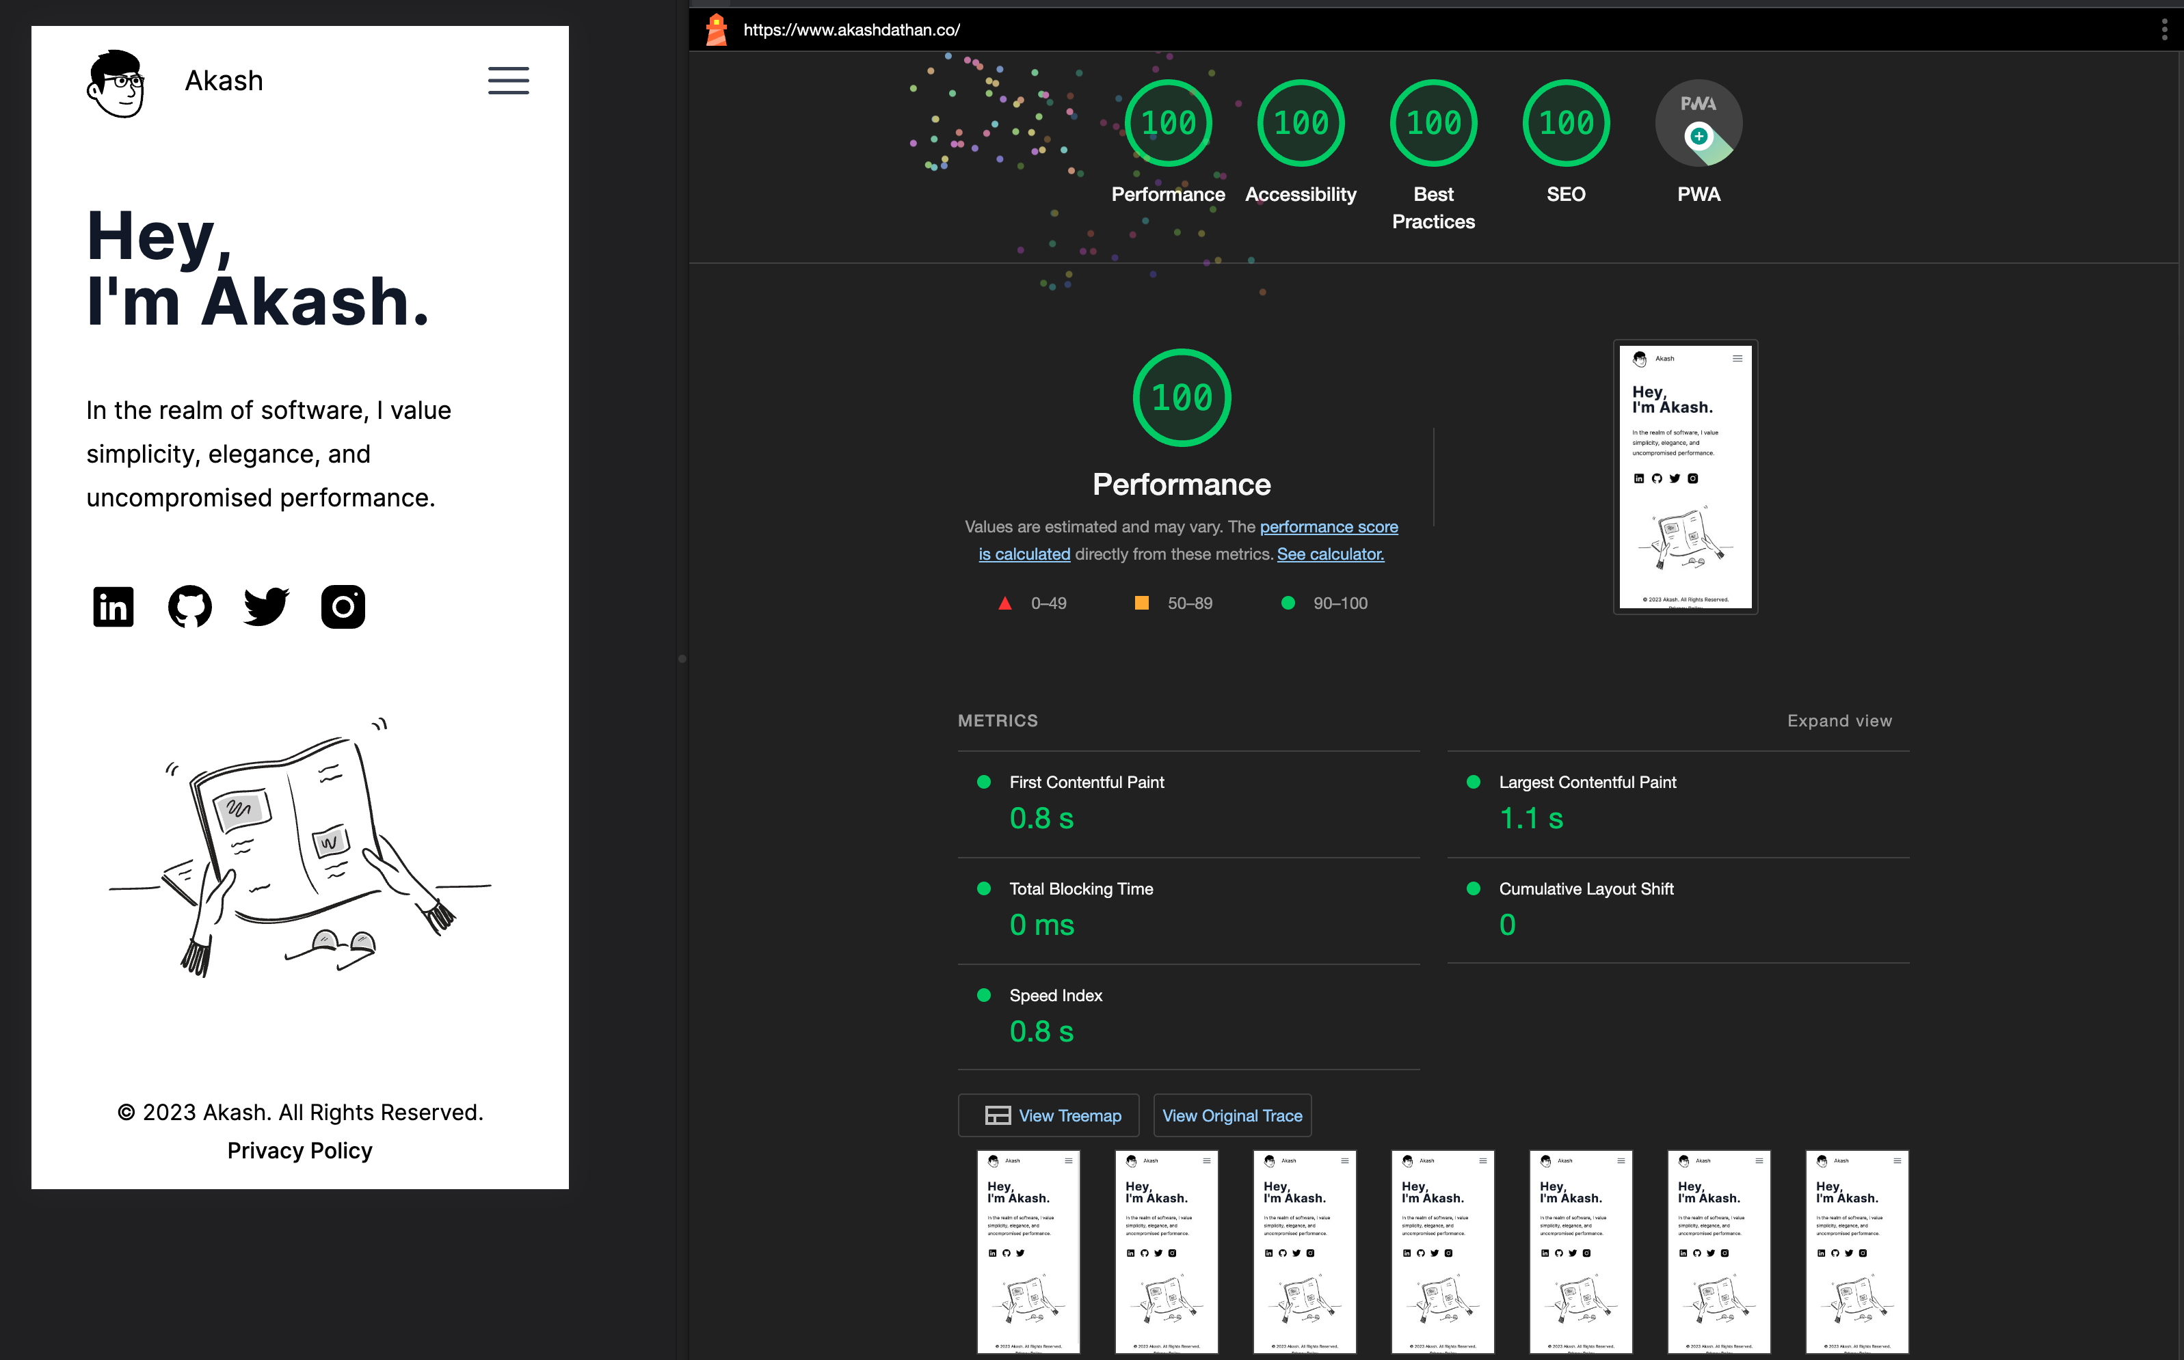Click the LinkedIn social icon
Image resolution: width=2184 pixels, height=1360 pixels.
pos(114,607)
